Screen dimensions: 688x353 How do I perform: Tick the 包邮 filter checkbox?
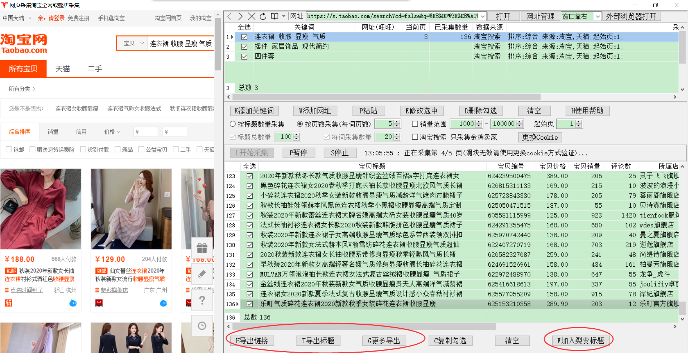coord(9,150)
